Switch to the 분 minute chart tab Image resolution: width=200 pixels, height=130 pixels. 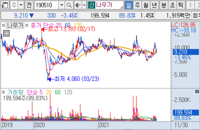pos(164,5)
